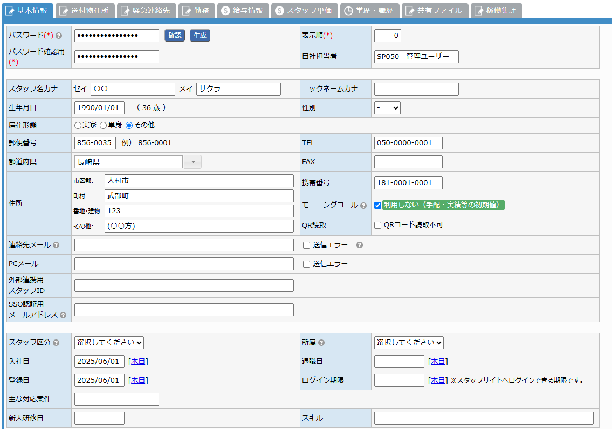Screen dimensions: 612x429
Task: Click help icon after 連絡先メール 送信エラー checkbox
Action: point(360,245)
